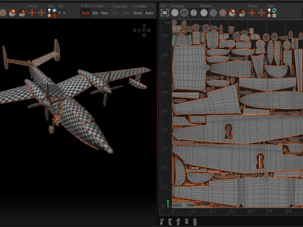The image size is (303, 227).
Task: Click the lower B view orientation letter
Action: (x=144, y=35)
